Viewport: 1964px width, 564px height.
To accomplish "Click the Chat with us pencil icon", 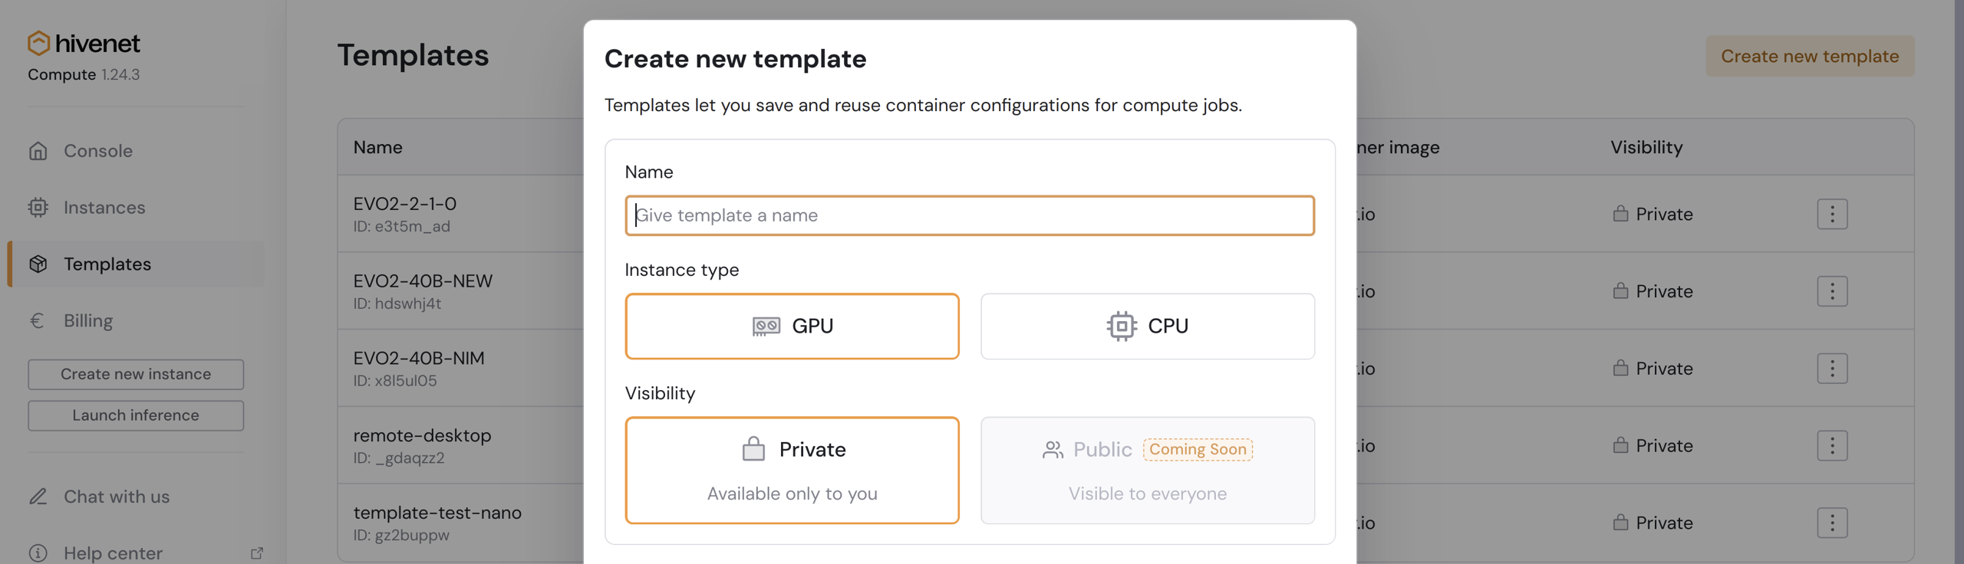I will [x=38, y=497].
